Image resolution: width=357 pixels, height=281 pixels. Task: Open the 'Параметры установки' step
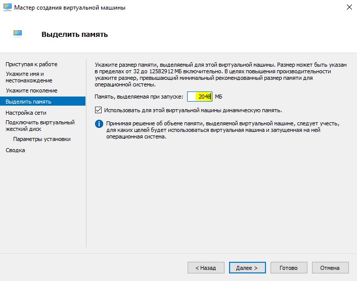pyautogui.click(x=42, y=139)
